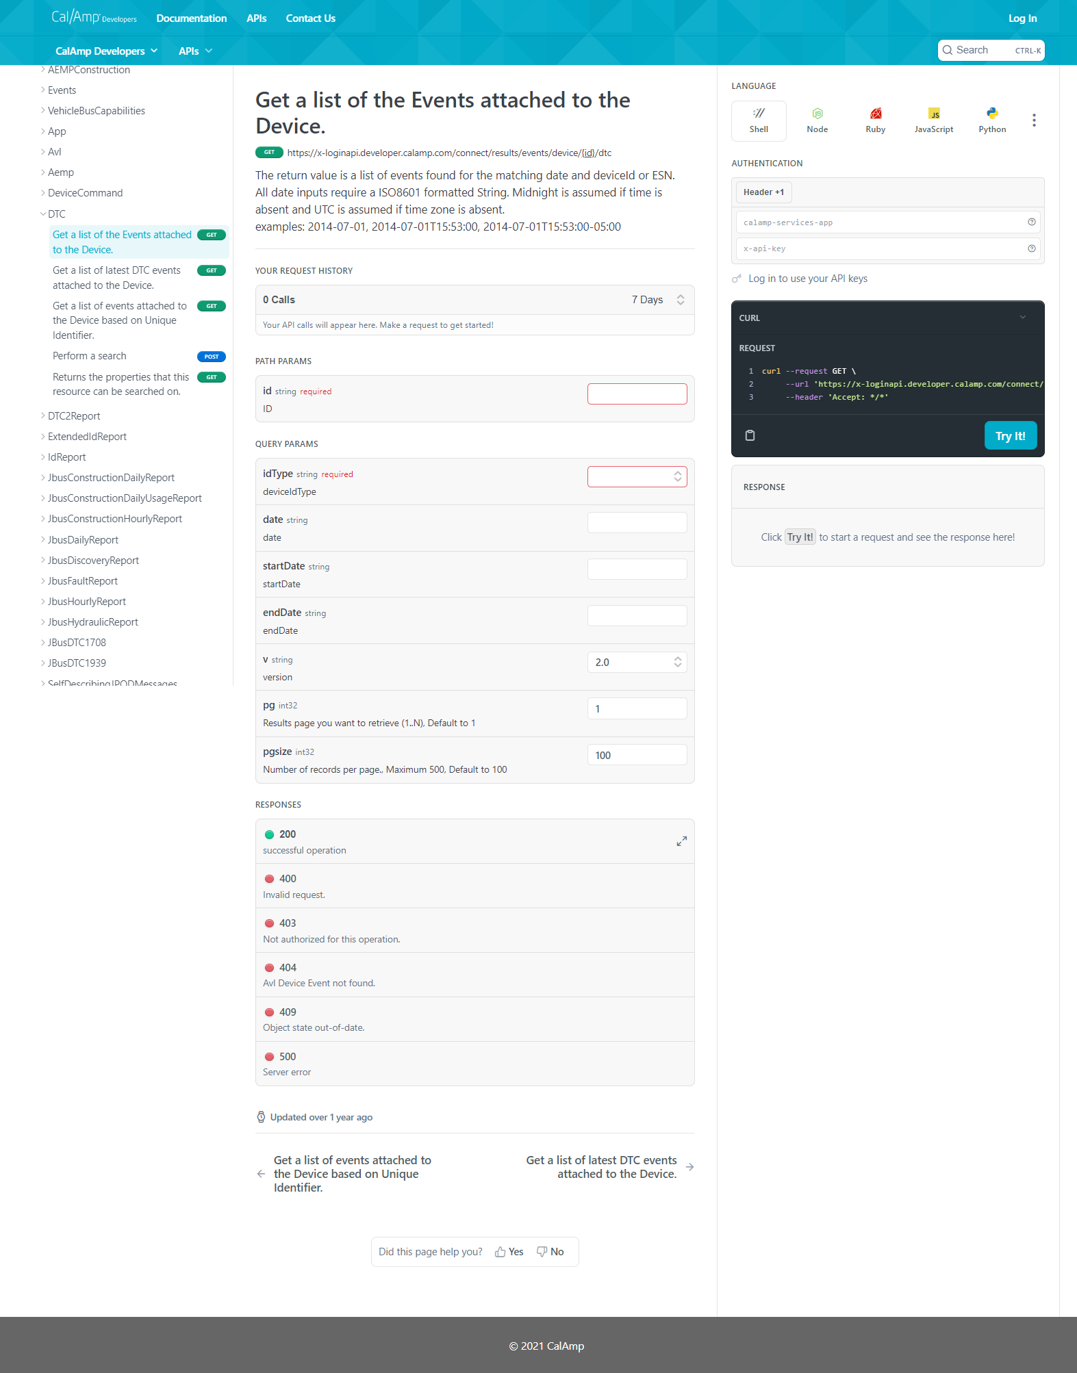Click the CalAmp Developers logo

coord(94,17)
